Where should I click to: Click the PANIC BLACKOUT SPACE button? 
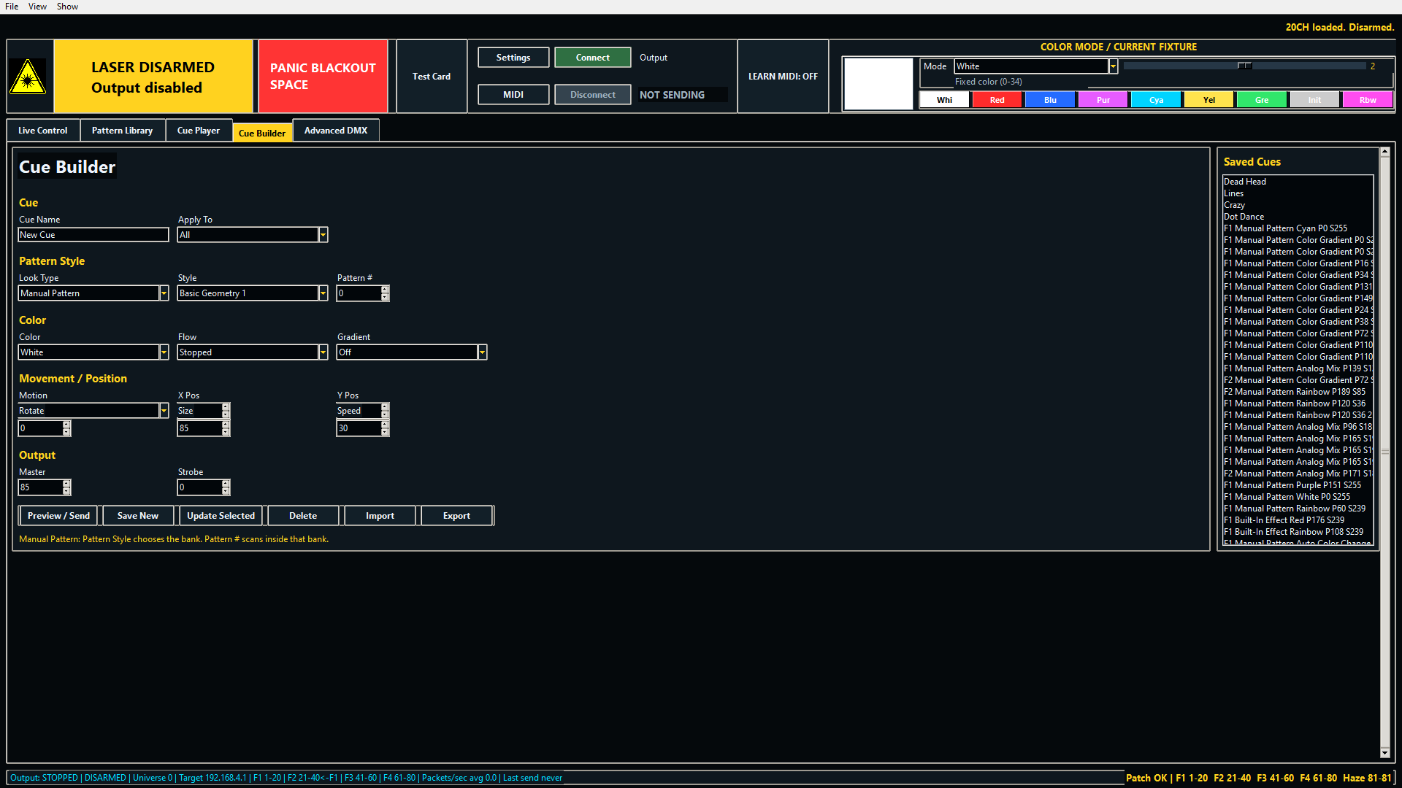click(x=323, y=77)
